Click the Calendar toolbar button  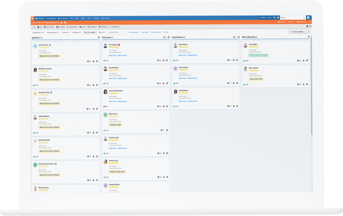point(103,27)
